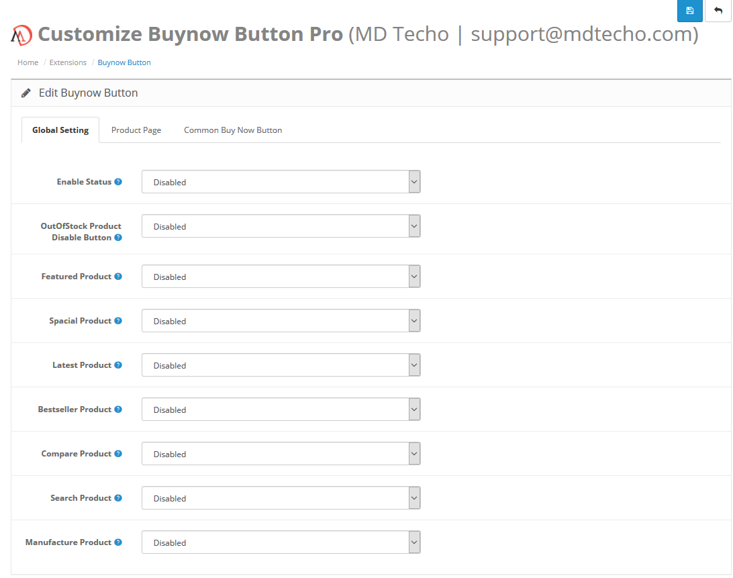Image resolution: width=733 pixels, height=578 pixels.
Task: Click help icon beside Bestseller Product
Action: (x=118, y=410)
